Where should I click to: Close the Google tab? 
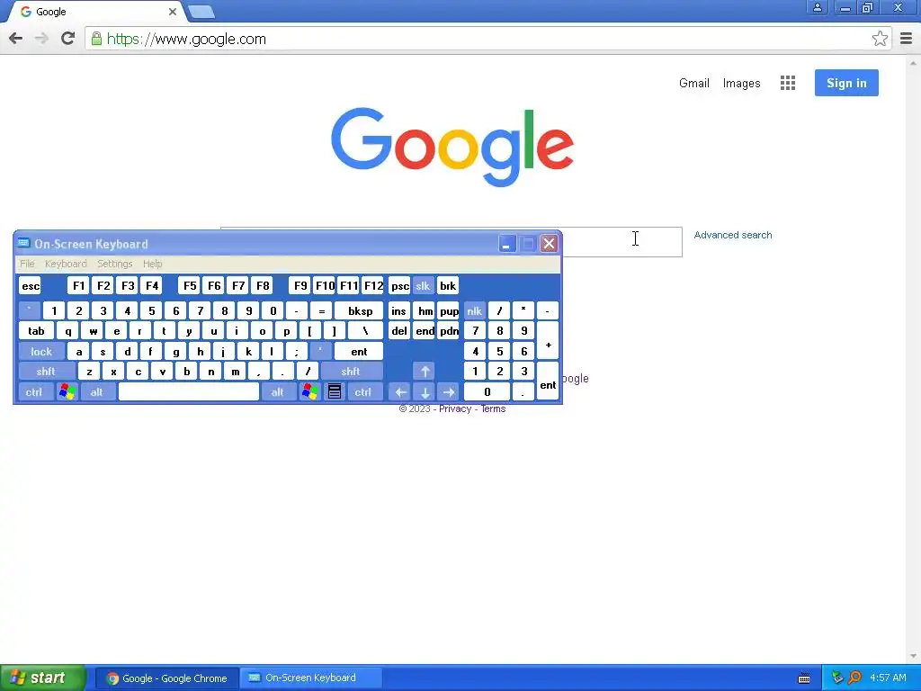coord(173,12)
